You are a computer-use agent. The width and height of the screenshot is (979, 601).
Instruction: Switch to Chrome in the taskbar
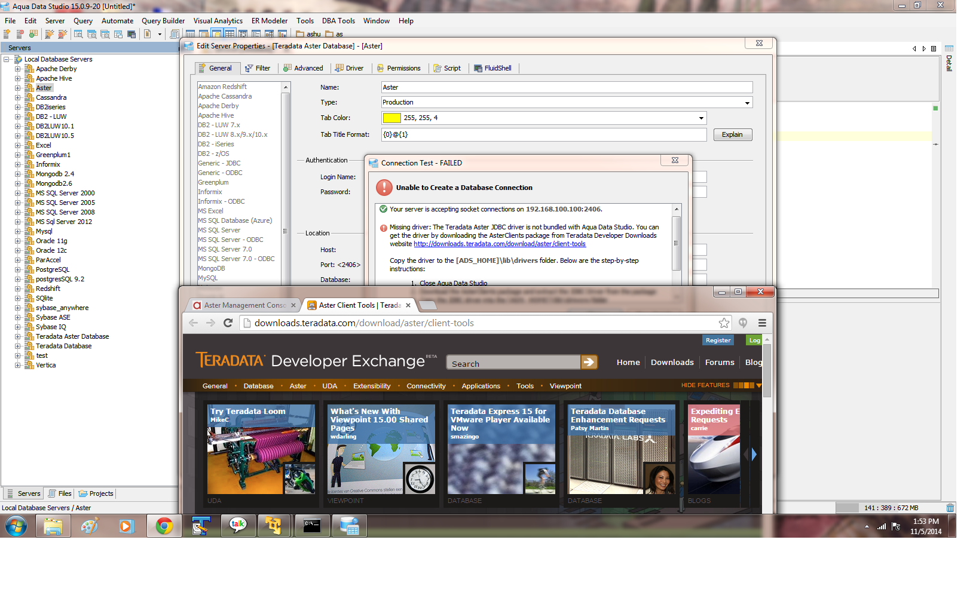164,526
